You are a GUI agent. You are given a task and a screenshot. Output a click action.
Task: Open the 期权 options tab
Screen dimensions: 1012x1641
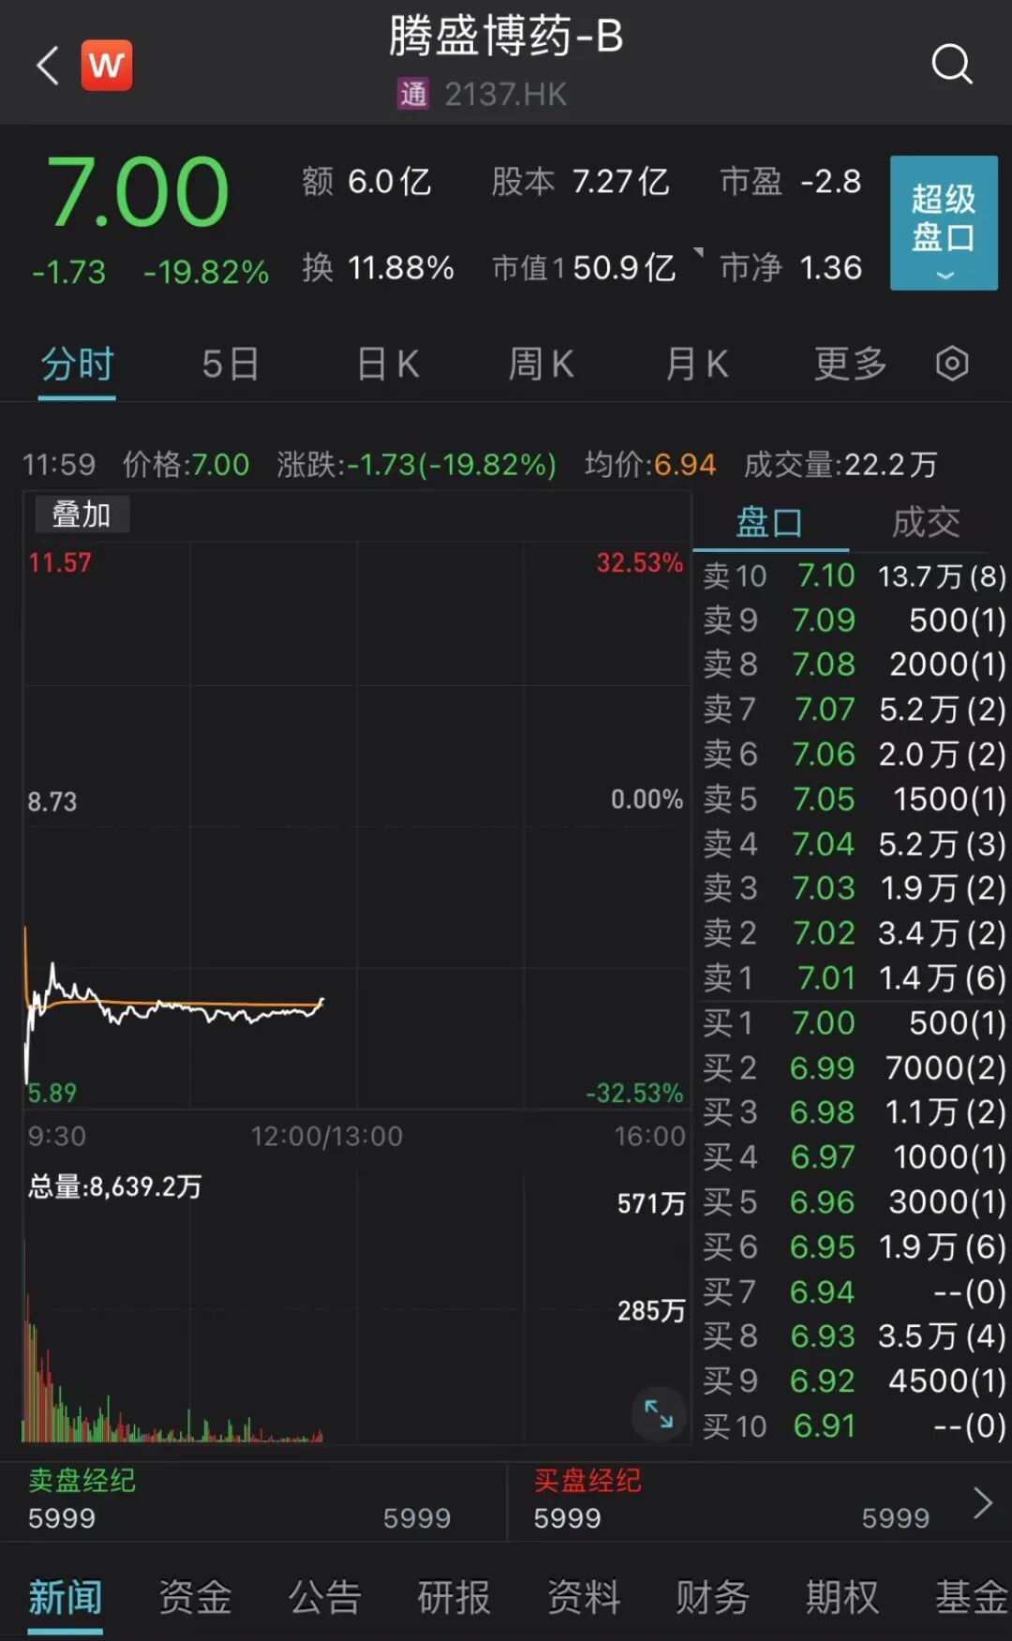click(x=842, y=1597)
